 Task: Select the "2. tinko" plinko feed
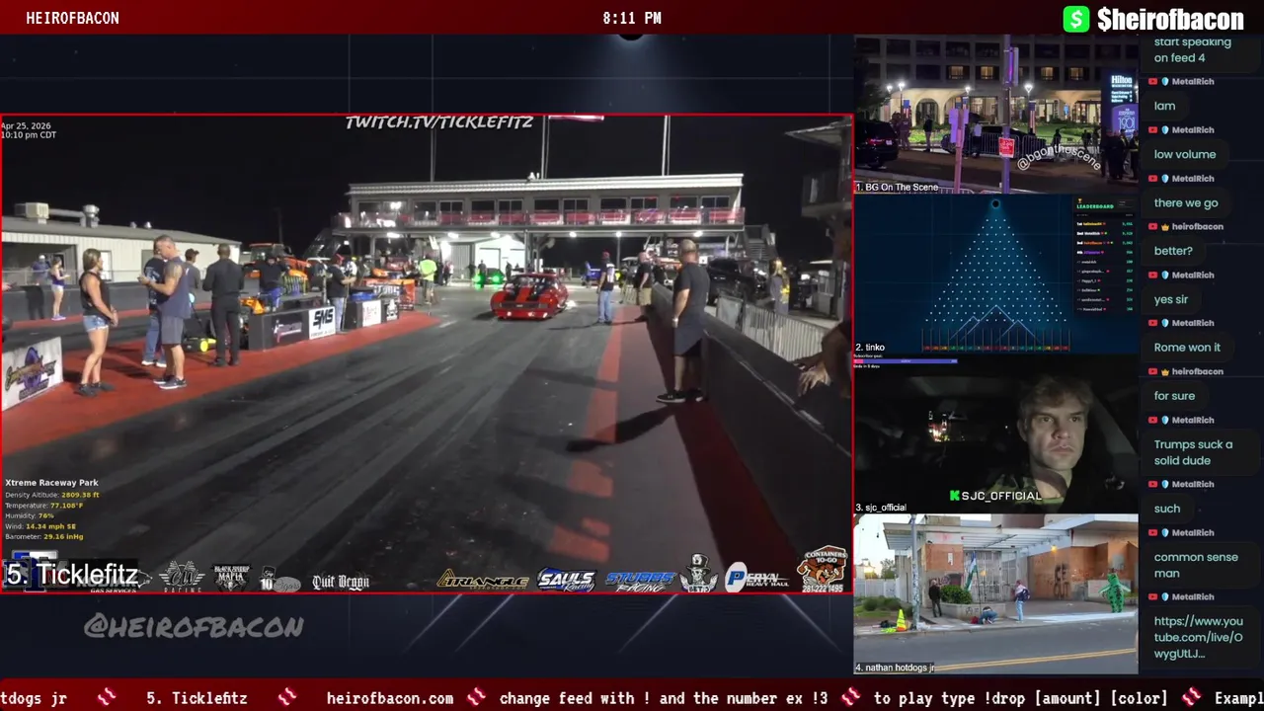pyautogui.click(x=995, y=274)
